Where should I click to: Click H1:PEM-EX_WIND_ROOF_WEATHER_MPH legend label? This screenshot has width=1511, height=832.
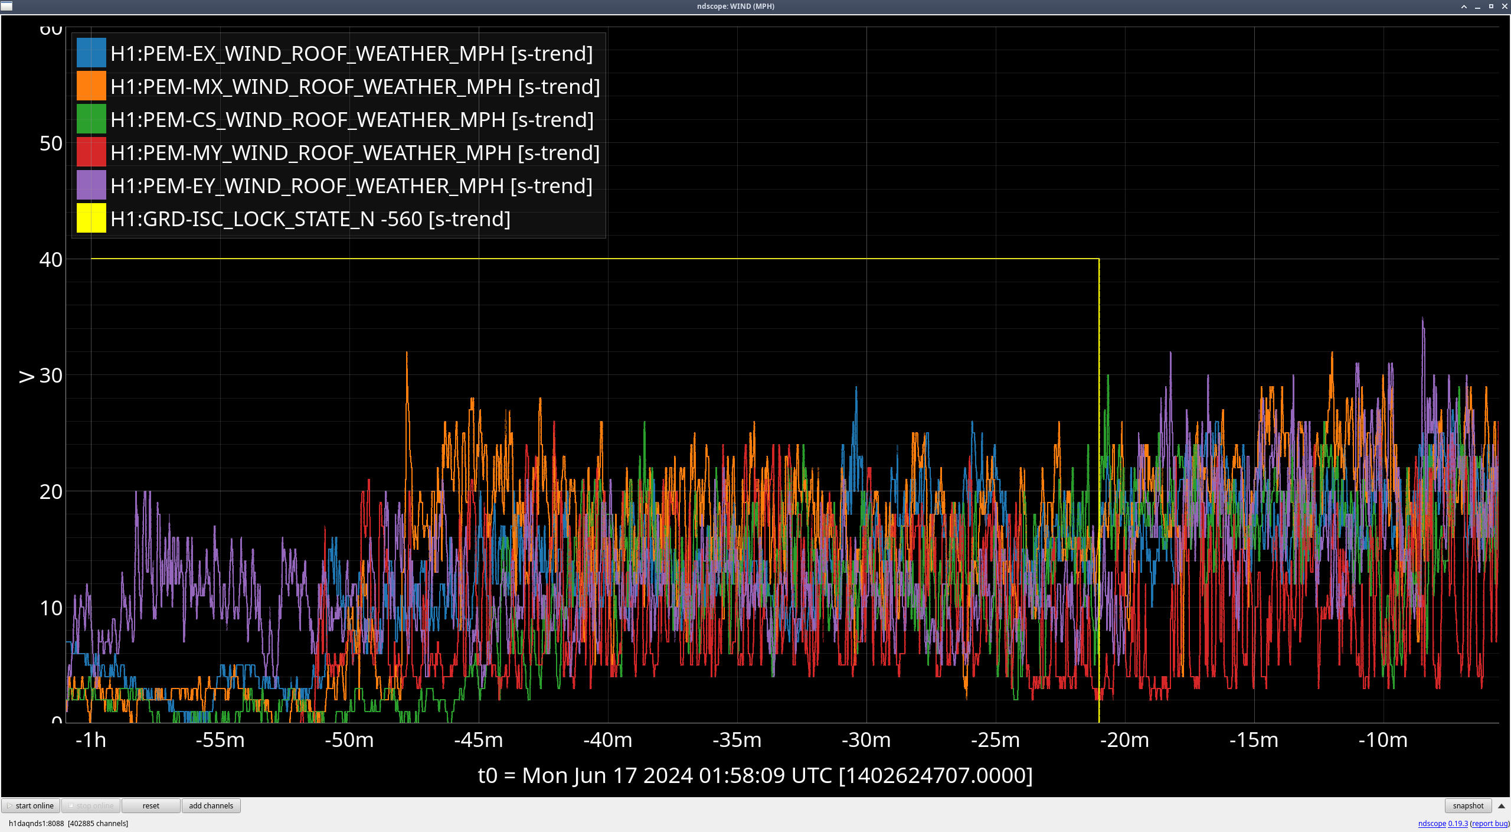352,54
